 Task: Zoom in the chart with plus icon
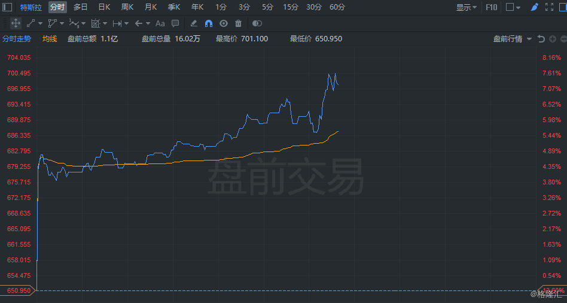[553, 39]
